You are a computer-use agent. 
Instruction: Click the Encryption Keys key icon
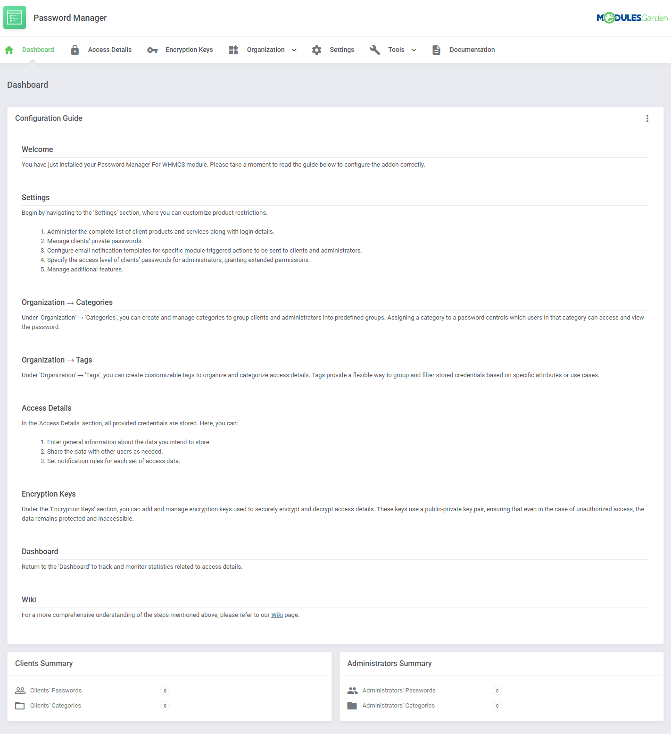[x=152, y=50]
